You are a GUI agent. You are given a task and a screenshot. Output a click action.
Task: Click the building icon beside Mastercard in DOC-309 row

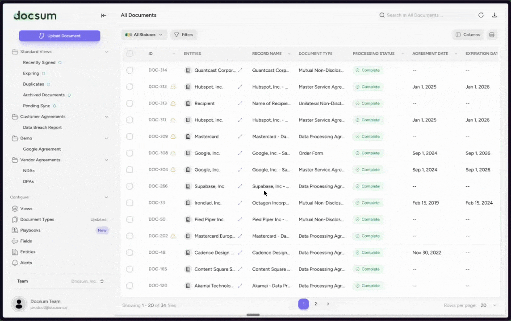tap(188, 136)
